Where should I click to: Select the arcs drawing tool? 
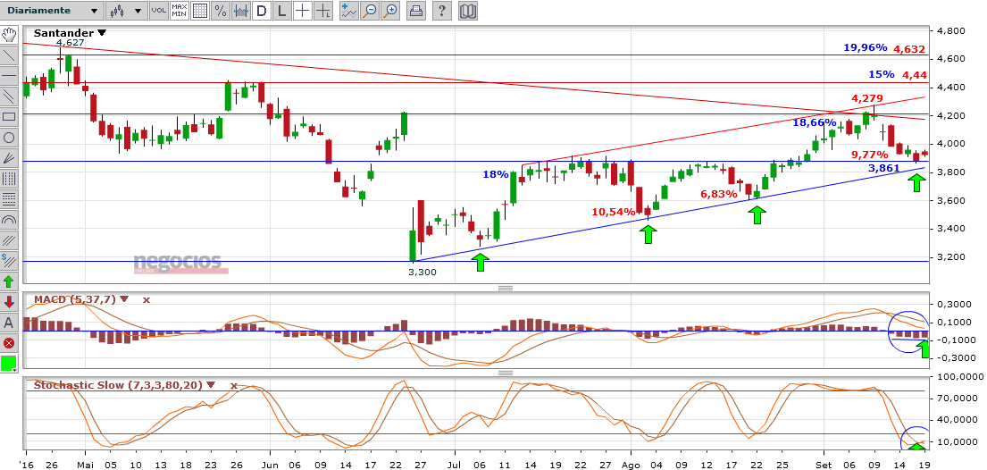click(9, 220)
